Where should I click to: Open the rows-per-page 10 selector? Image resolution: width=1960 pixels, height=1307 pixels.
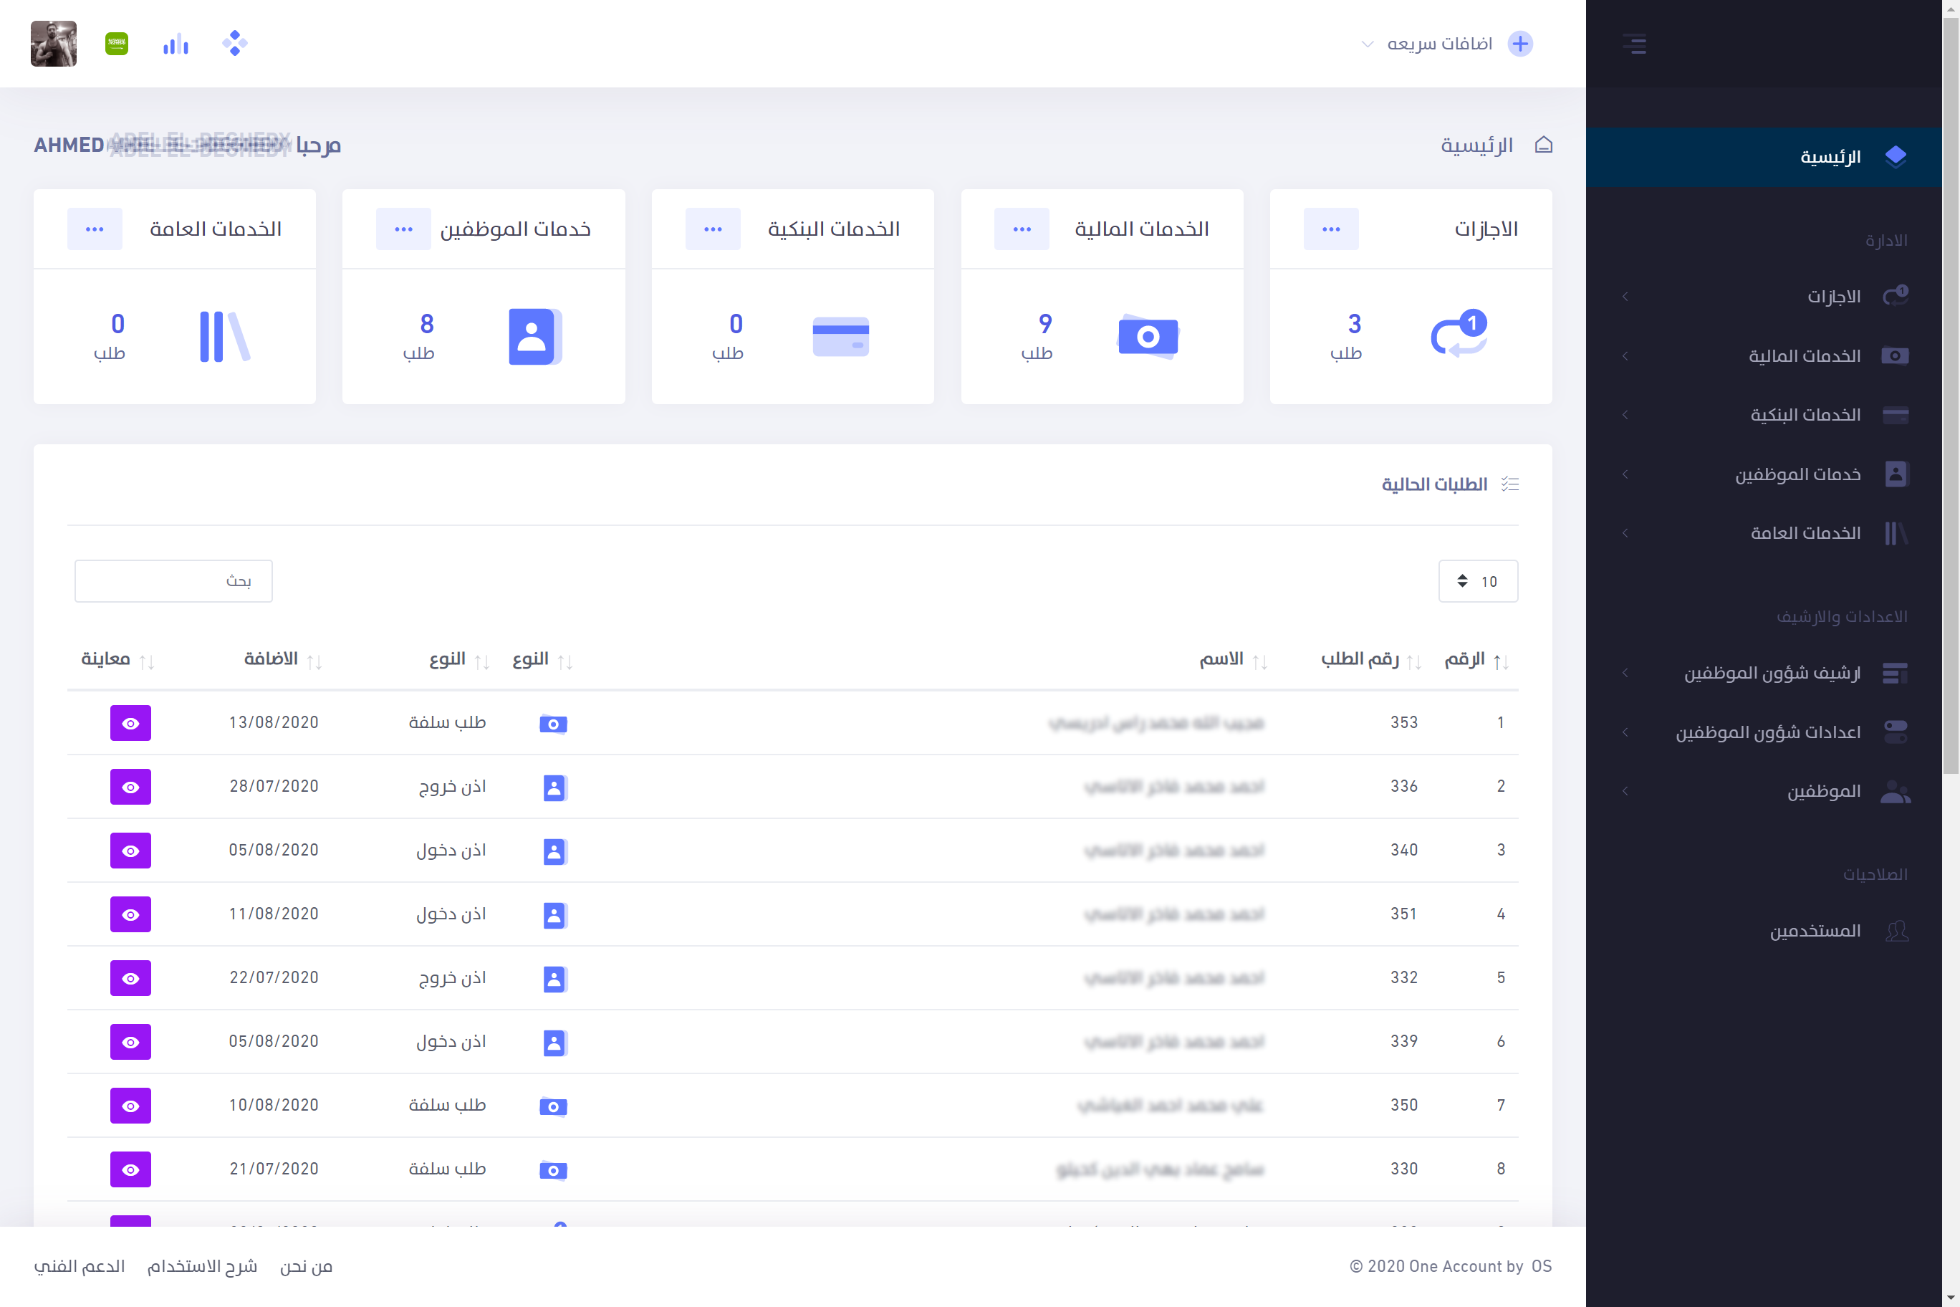tap(1477, 581)
